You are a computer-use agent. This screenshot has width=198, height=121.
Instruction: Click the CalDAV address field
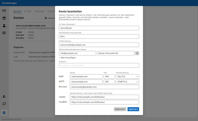point(105,97)
